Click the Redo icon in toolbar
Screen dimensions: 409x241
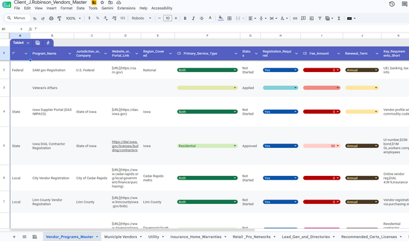coord(43,18)
